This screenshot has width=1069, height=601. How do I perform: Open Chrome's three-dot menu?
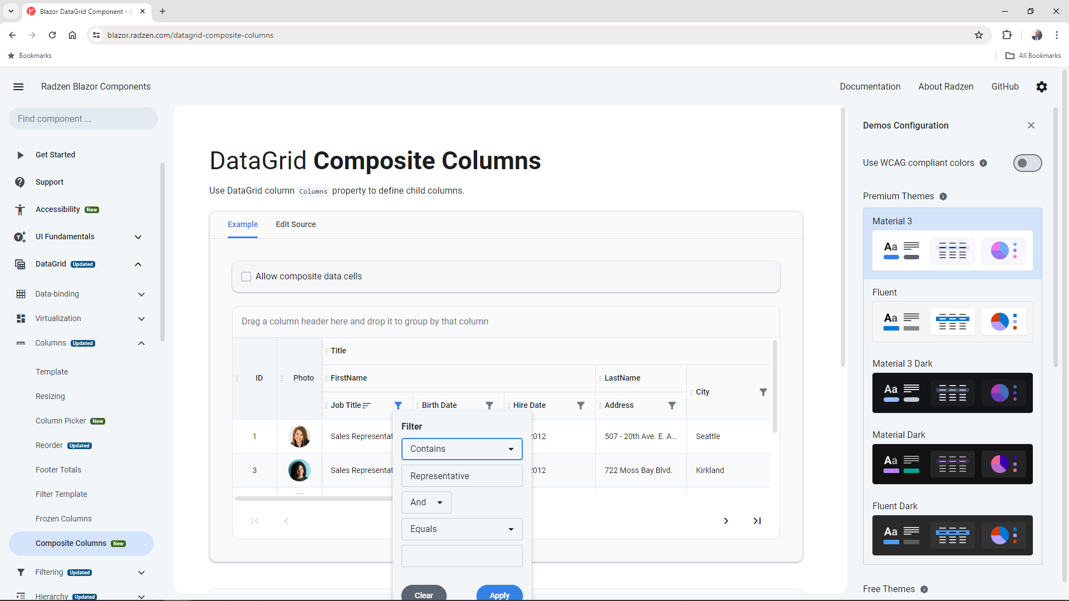point(1057,35)
